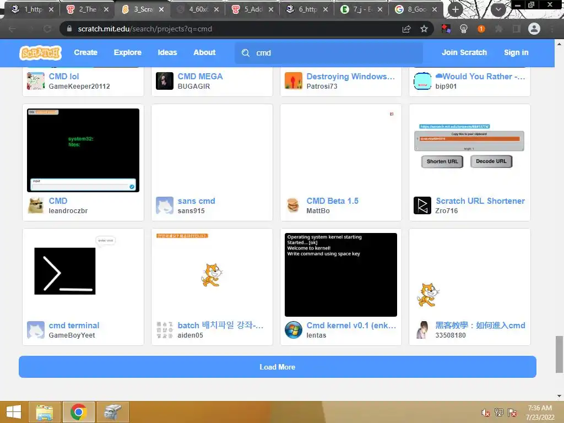This screenshot has width=564, height=423.
Task: Open MattBo burger avatar
Action: coord(293,205)
